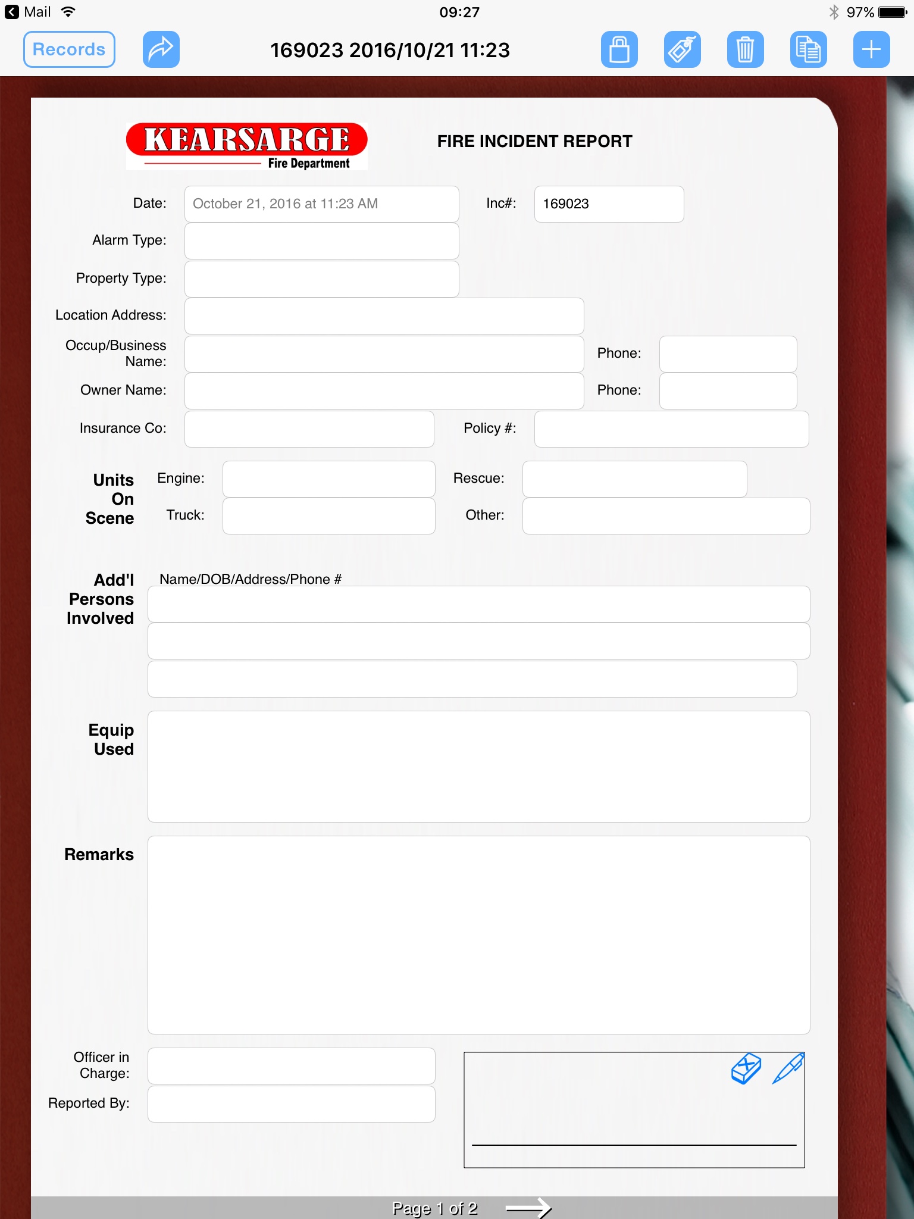Tap the Inc# field showing 169023

[609, 204]
